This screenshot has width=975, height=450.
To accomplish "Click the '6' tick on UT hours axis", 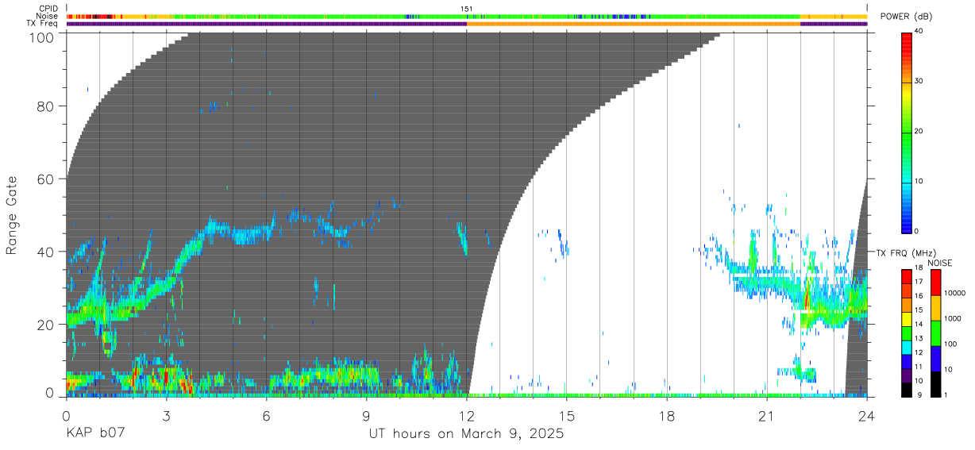I will (266, 415).
